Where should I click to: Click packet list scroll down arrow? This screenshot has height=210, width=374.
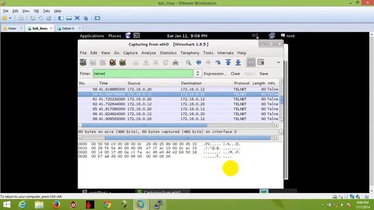pyautogui.click(x=281, y=121)
